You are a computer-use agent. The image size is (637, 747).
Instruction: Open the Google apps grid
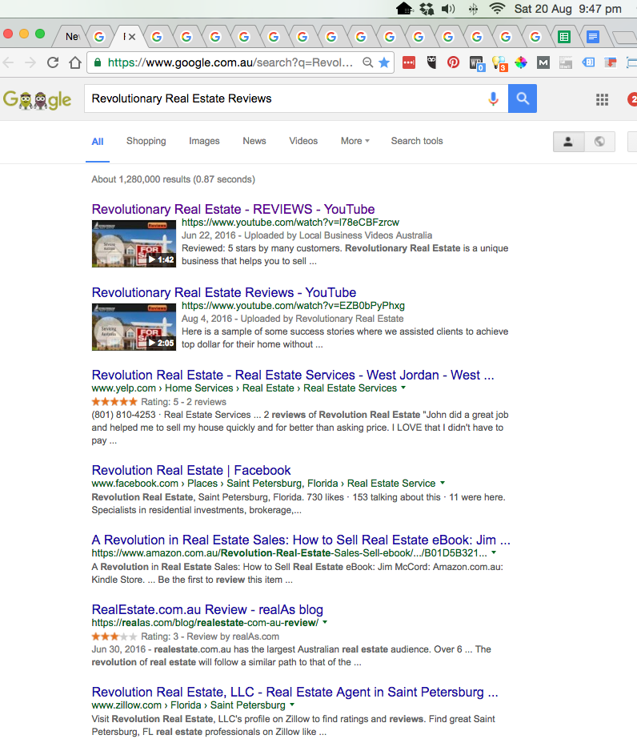point(603,99)
